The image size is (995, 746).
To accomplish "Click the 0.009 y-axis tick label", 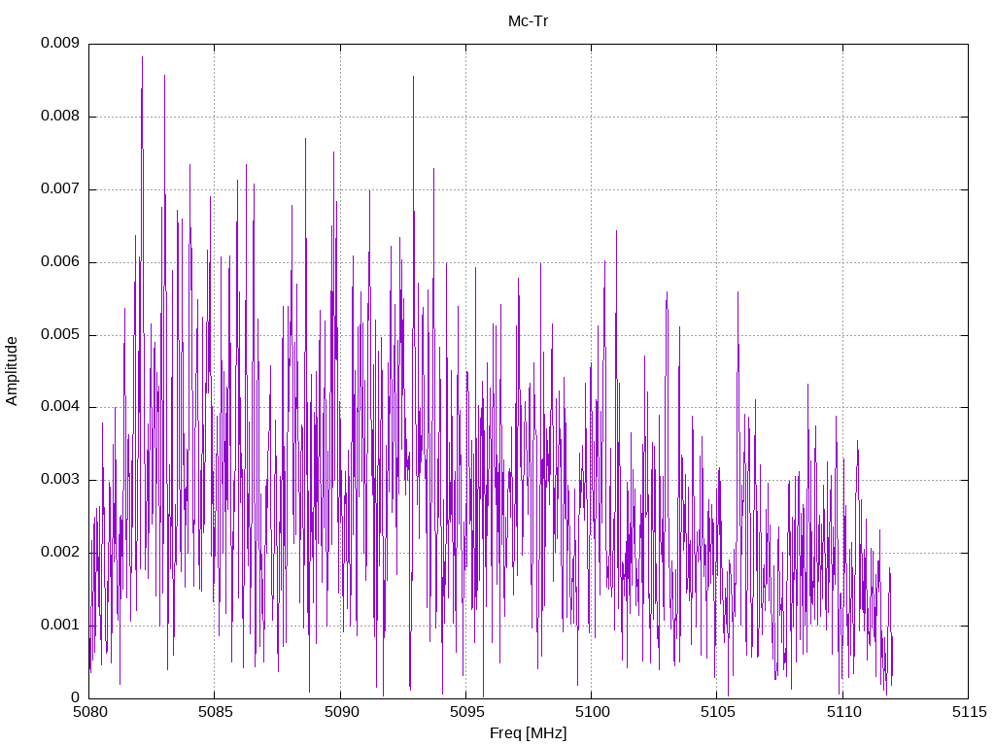I will 59,43.
